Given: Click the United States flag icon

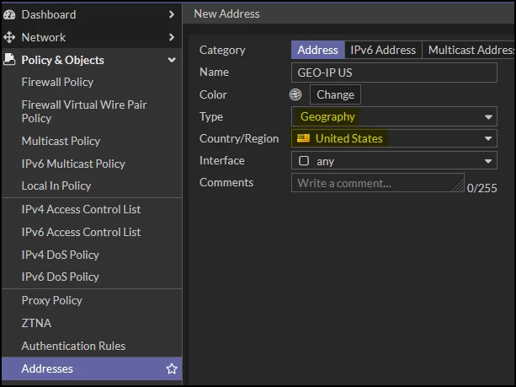Looking at the screenshot, I should tap(303, 138).
